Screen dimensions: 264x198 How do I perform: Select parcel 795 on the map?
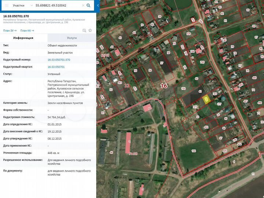pos(202,63)
